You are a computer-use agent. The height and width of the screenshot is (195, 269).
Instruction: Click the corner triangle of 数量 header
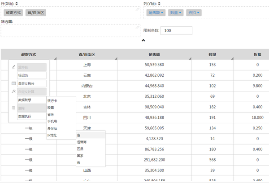232,58
